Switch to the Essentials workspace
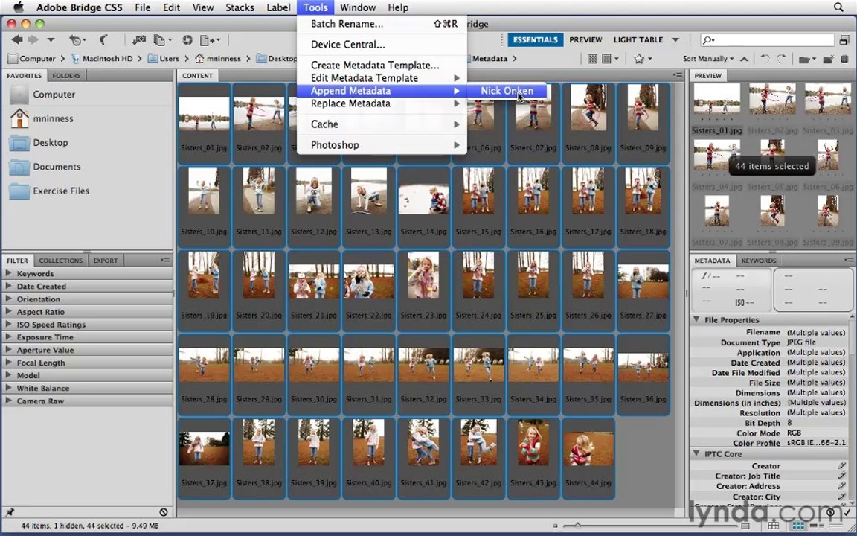This screenshot has height=536, width=857. tap(535, 40)
